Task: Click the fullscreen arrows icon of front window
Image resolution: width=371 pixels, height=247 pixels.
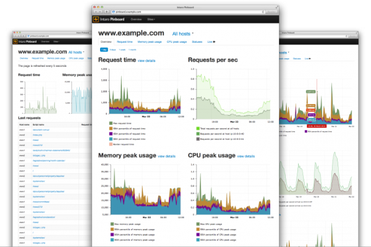Action: point(276,7)
